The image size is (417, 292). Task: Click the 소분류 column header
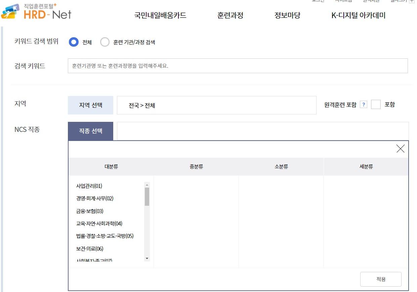pyautogui.click(x=281, y=166)
